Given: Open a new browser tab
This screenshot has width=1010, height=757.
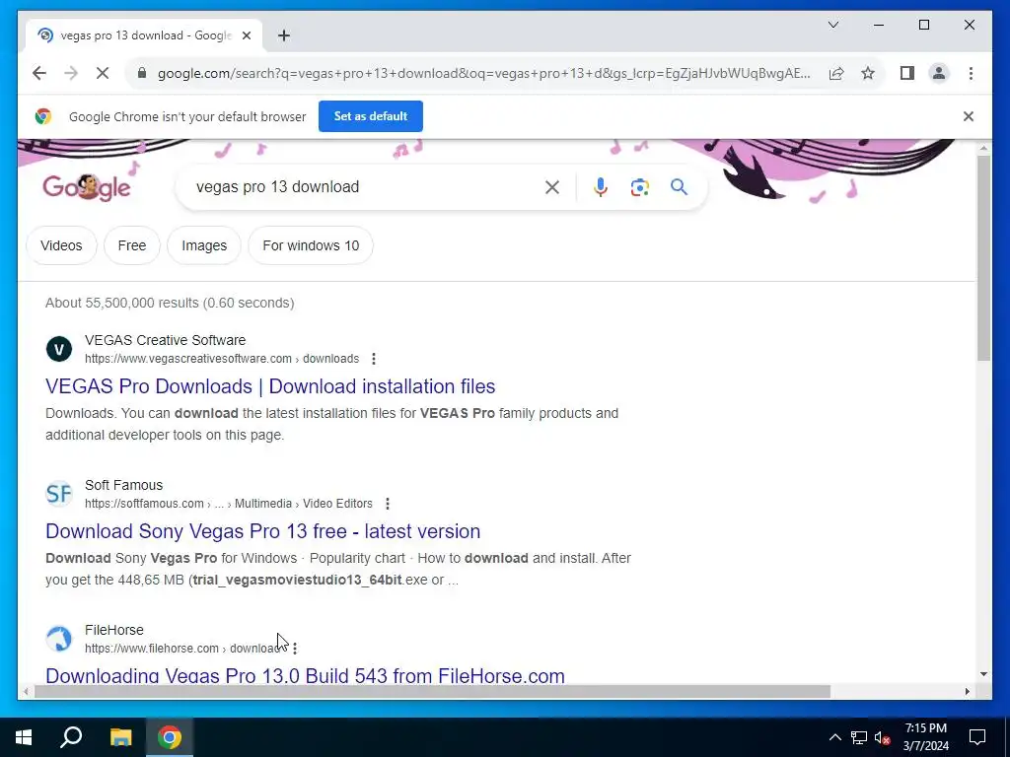Looking at the screenshot, I should [x=284, y=35].
